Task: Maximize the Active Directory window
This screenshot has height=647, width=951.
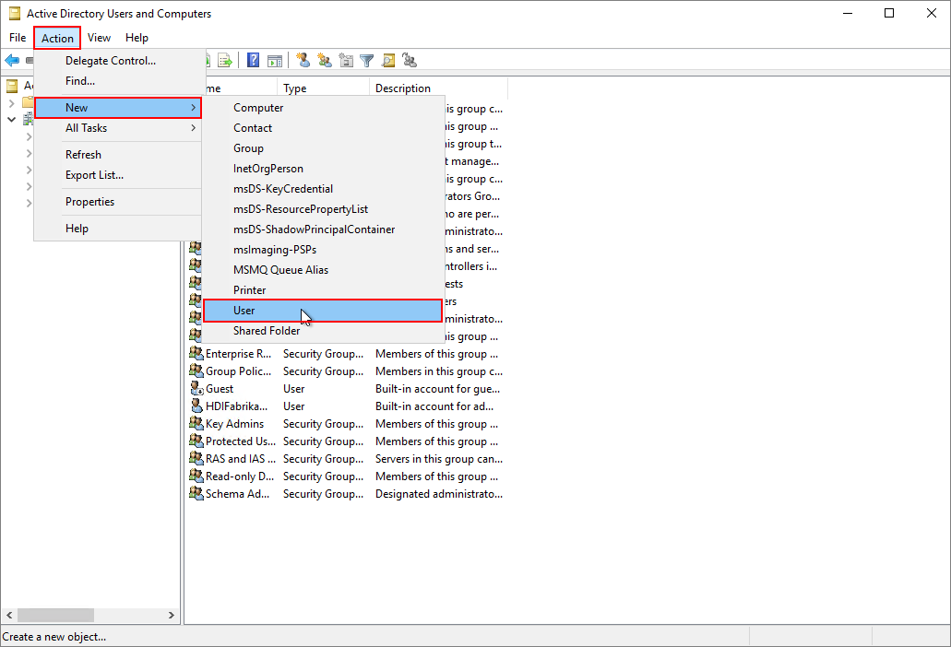Action: [x=889, y=13]
